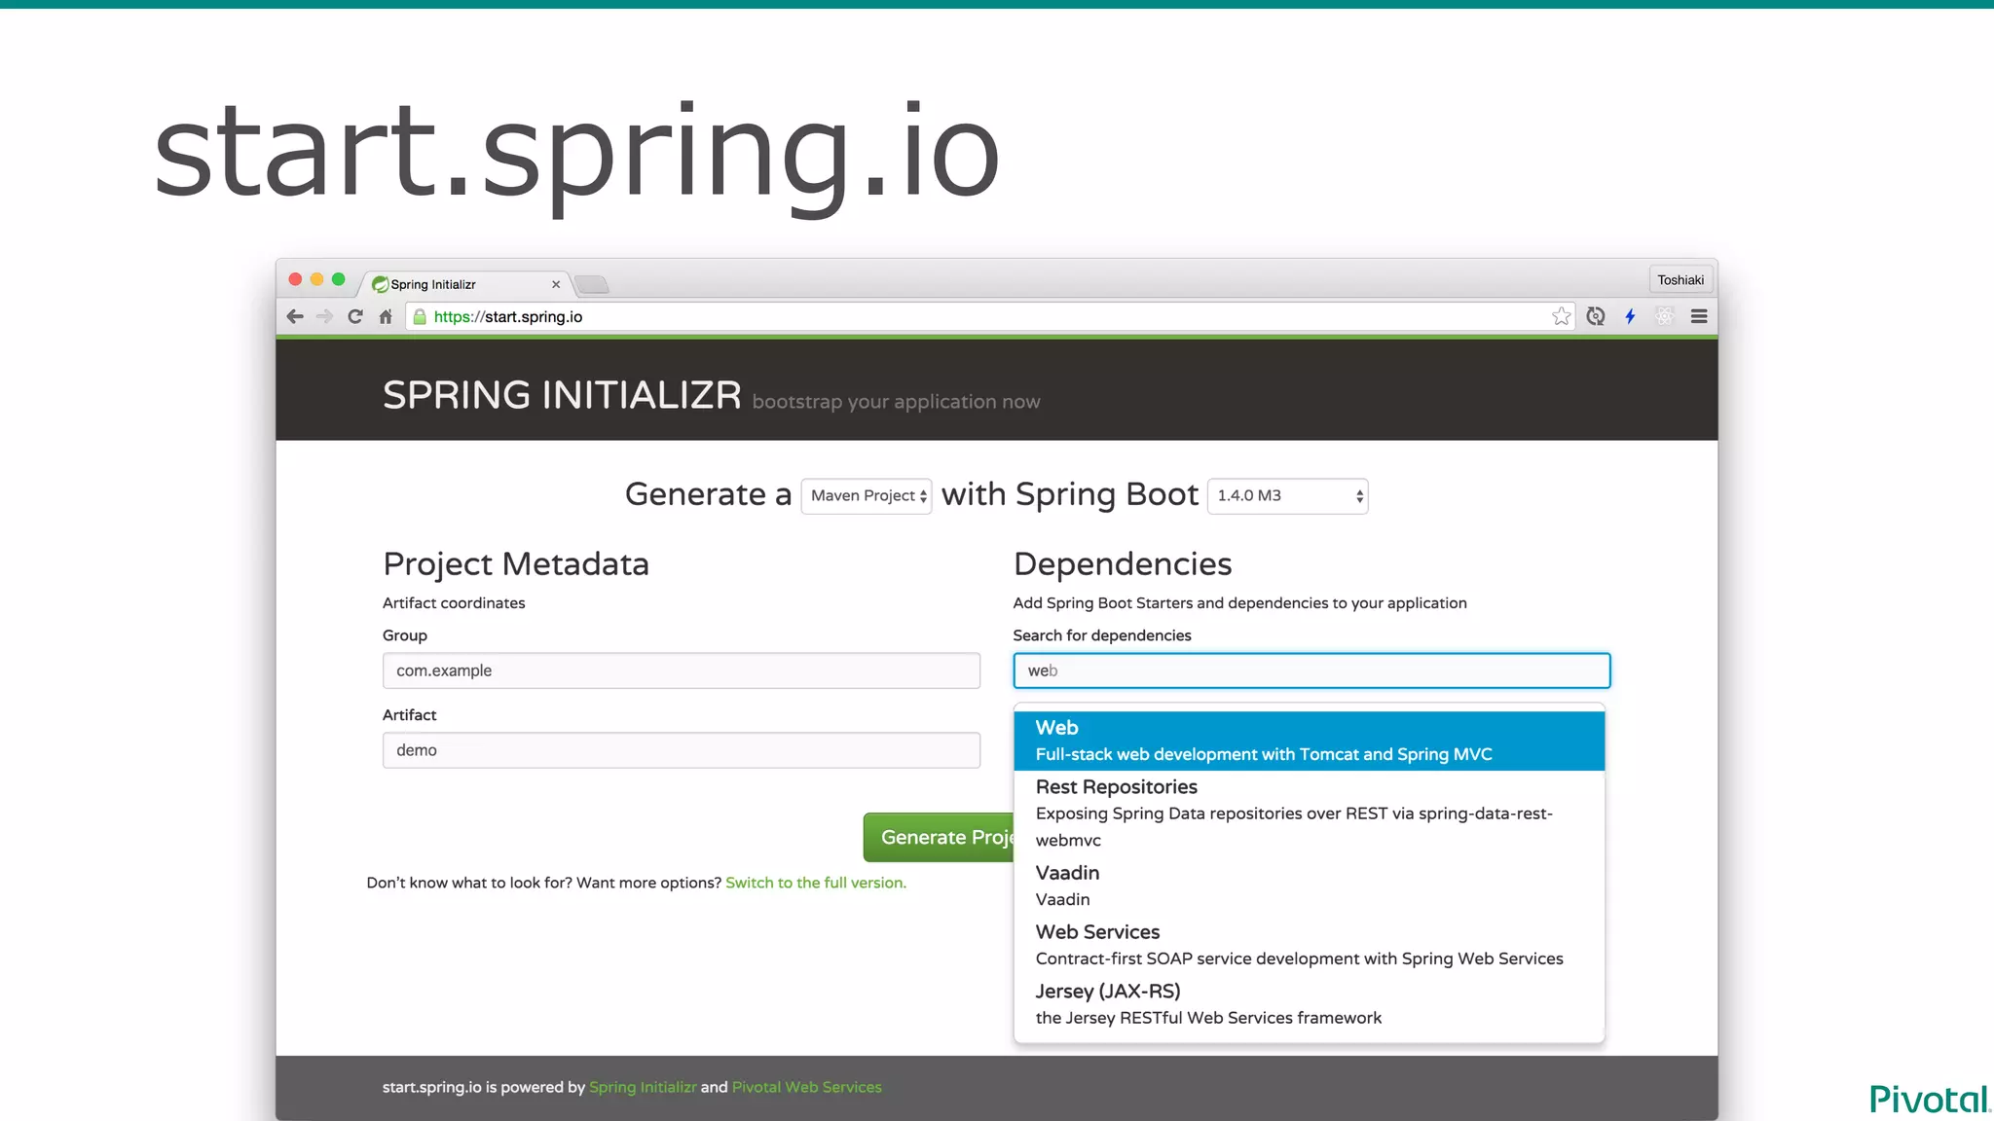Screen dimensions: 1994x1121
Task: Open the Maven Project dropdown
Action: click(867, 496)
